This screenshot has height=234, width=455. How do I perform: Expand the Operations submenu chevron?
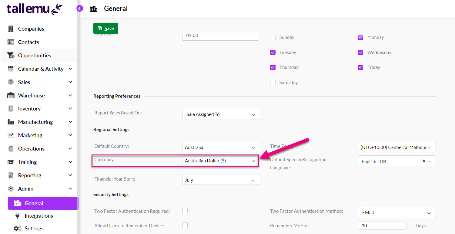click(x=70, y=149)
